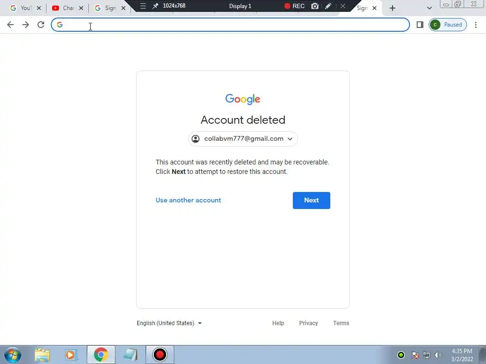Screen dimensions: 486x364
Task: Click Use another account
Action: 188,200
